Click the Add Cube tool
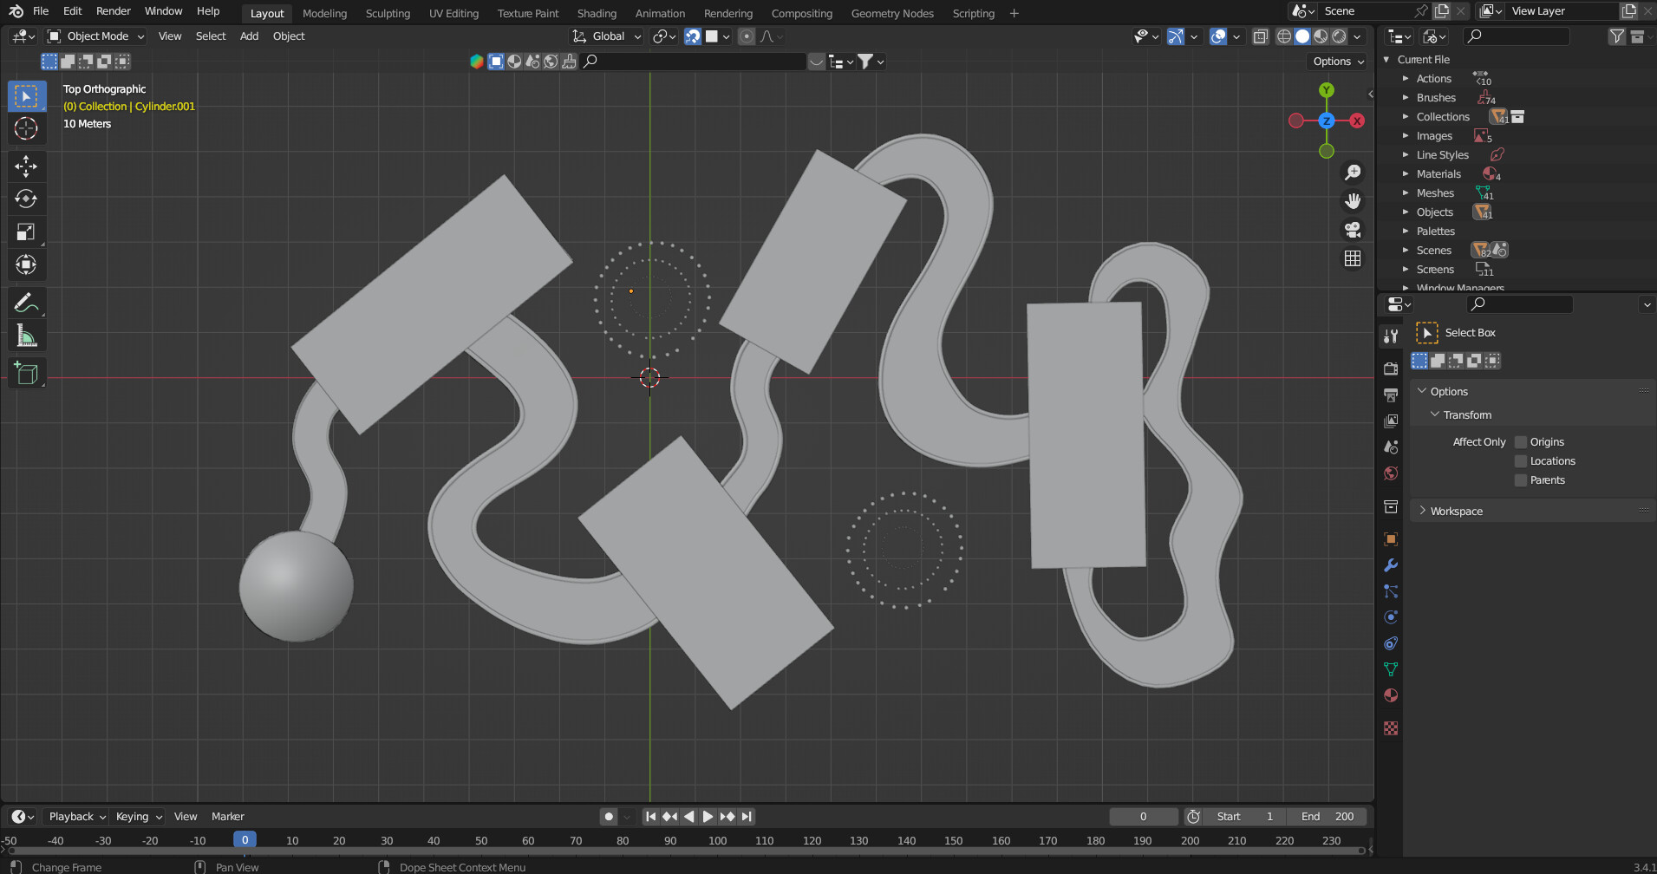1657x874 pixels. pos(26,374)
